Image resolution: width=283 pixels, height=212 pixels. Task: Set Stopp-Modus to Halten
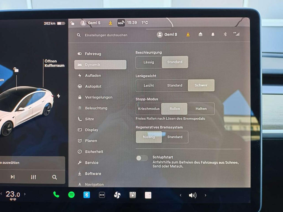[201, 109]
